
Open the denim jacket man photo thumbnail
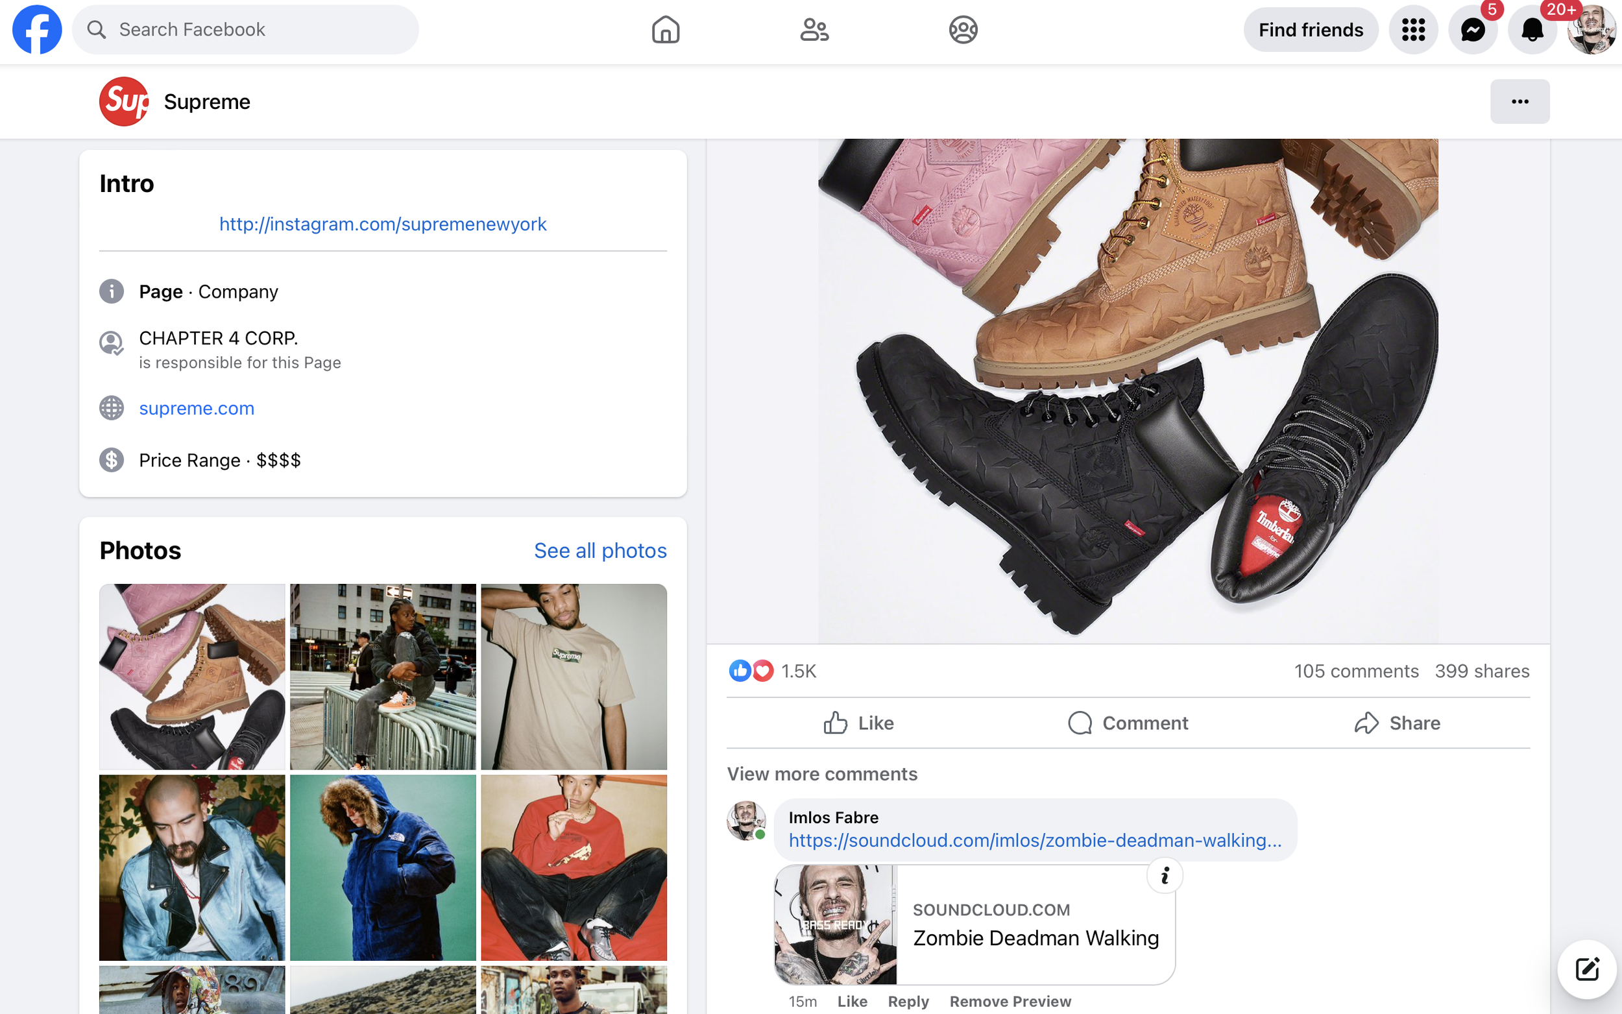[192, 868]
